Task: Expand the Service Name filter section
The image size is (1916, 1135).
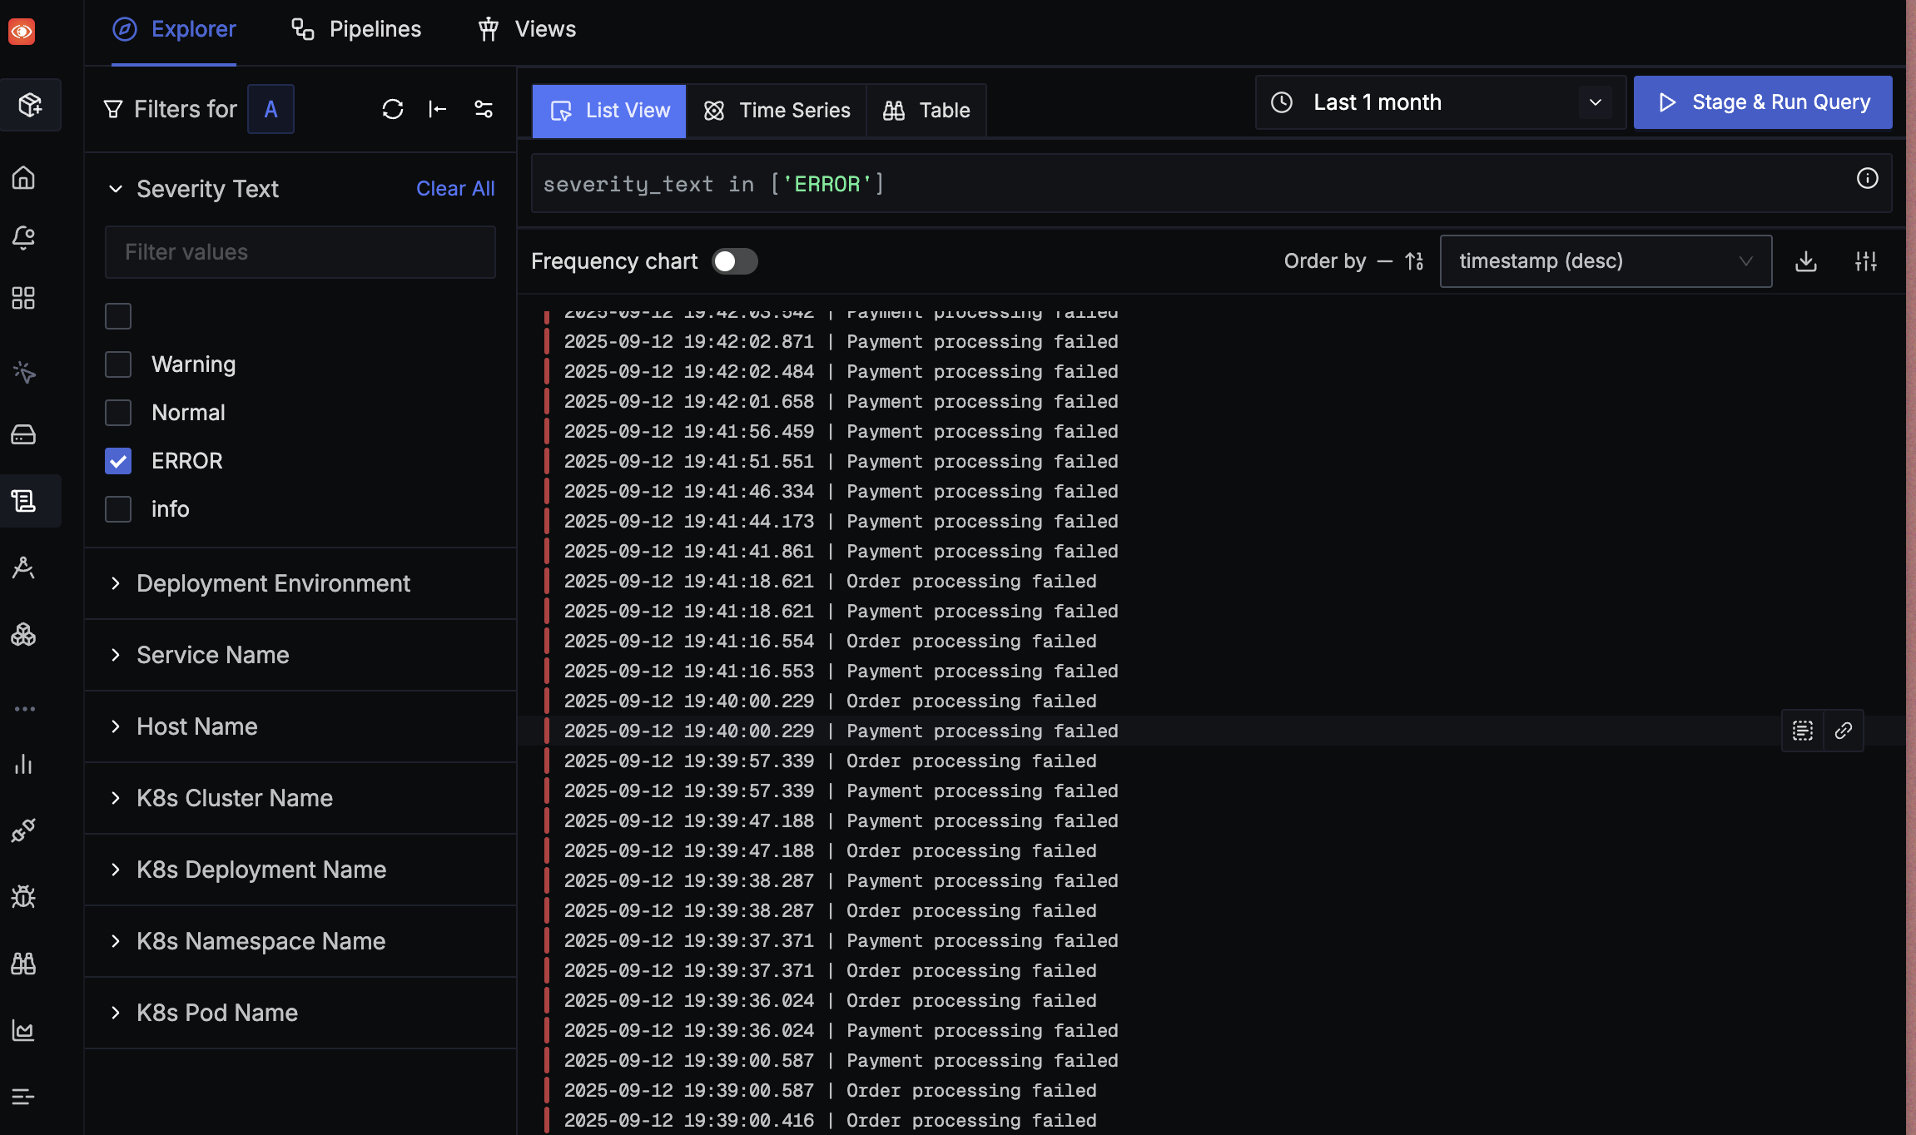Action: (x=213, y=655)
